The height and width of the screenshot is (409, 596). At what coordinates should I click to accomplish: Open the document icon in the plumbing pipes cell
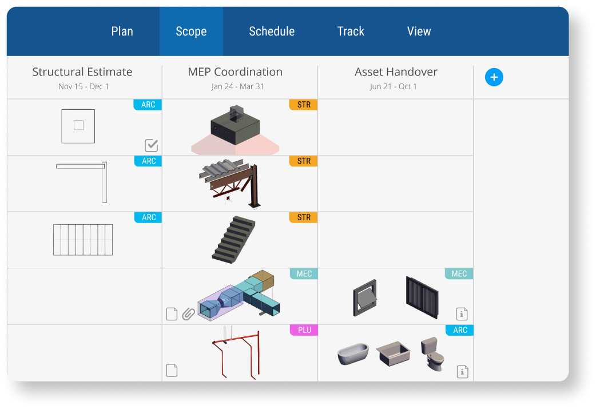pyautogui.click(x=172, y=370)
